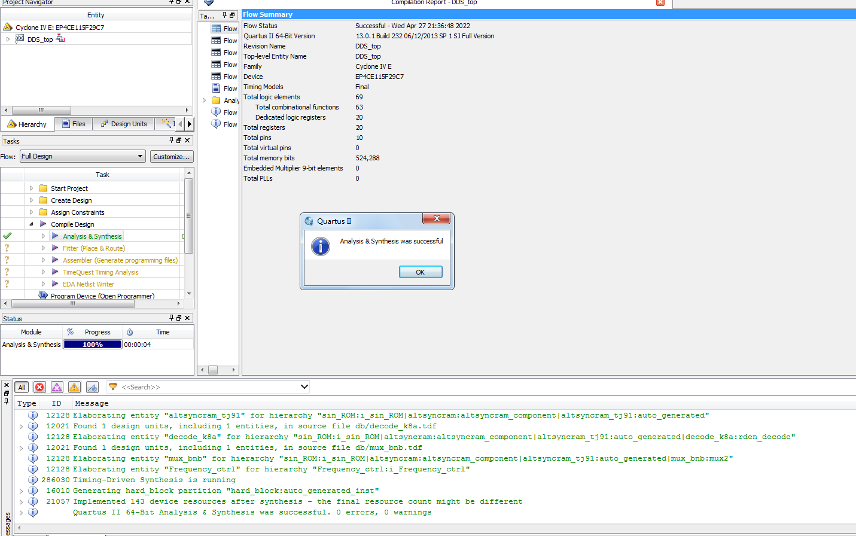The image size is (856, 536).
Task: Switch to the Design Units tab
Action: tap(124, 124)
